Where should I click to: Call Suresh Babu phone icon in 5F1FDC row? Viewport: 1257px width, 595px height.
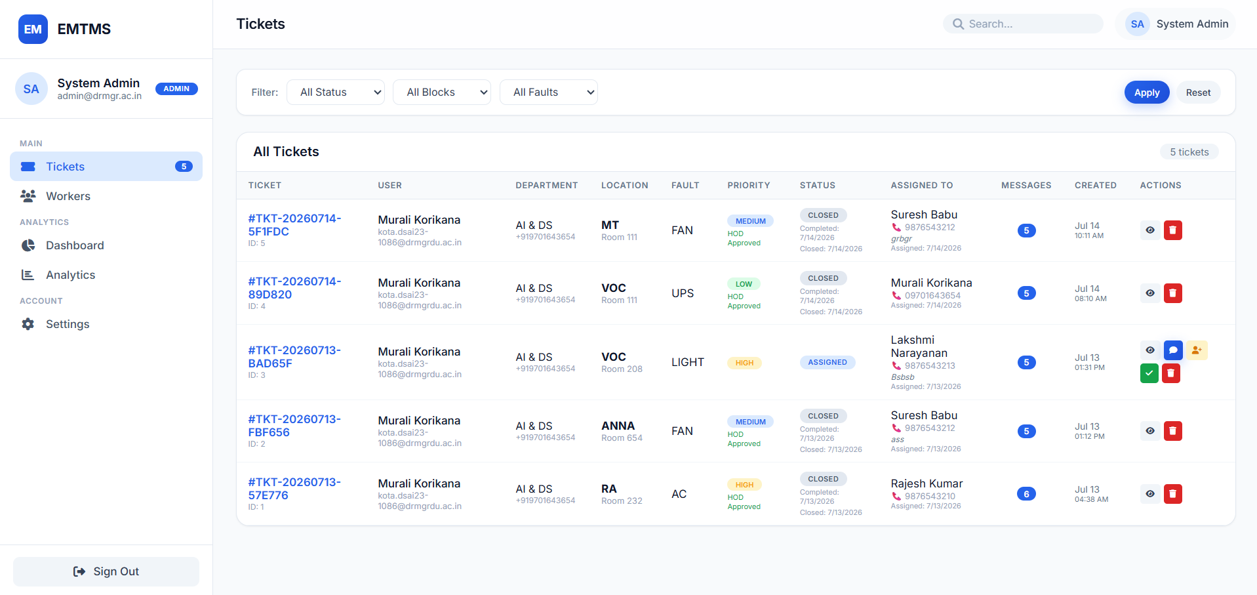(896, 228)
